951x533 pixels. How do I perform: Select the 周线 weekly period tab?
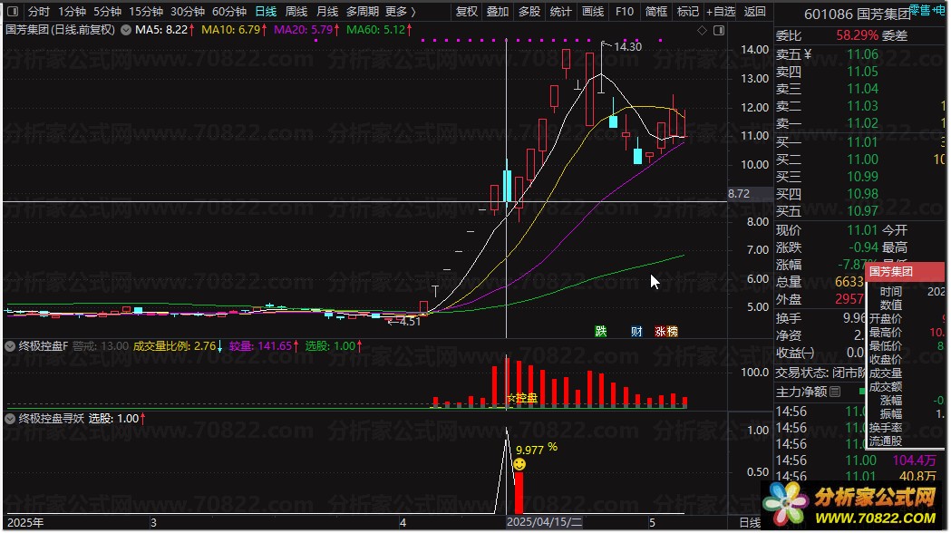(296, 12)
